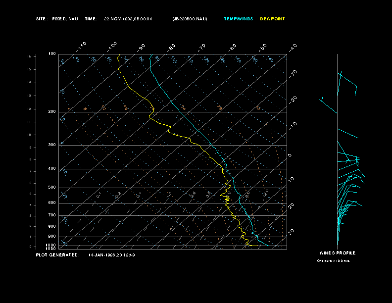Select the 700 pressure level label
Screen dimensions: 392x303
51,215
